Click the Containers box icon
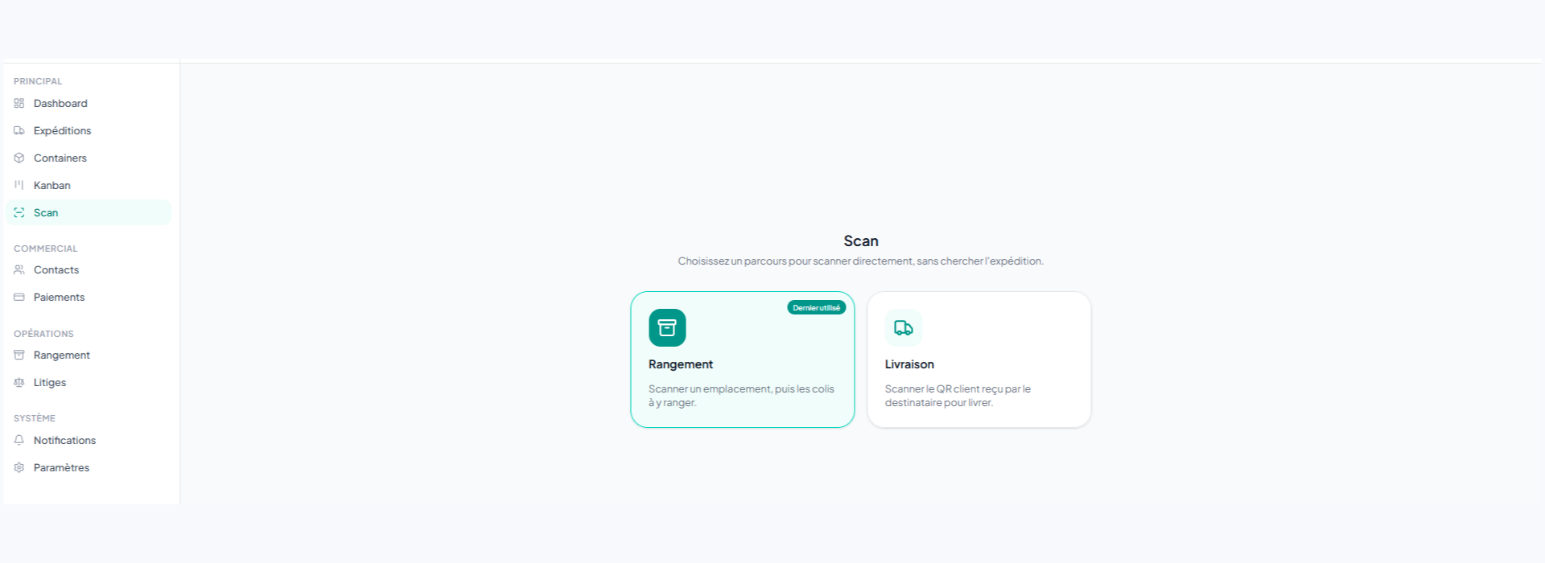 19,158
